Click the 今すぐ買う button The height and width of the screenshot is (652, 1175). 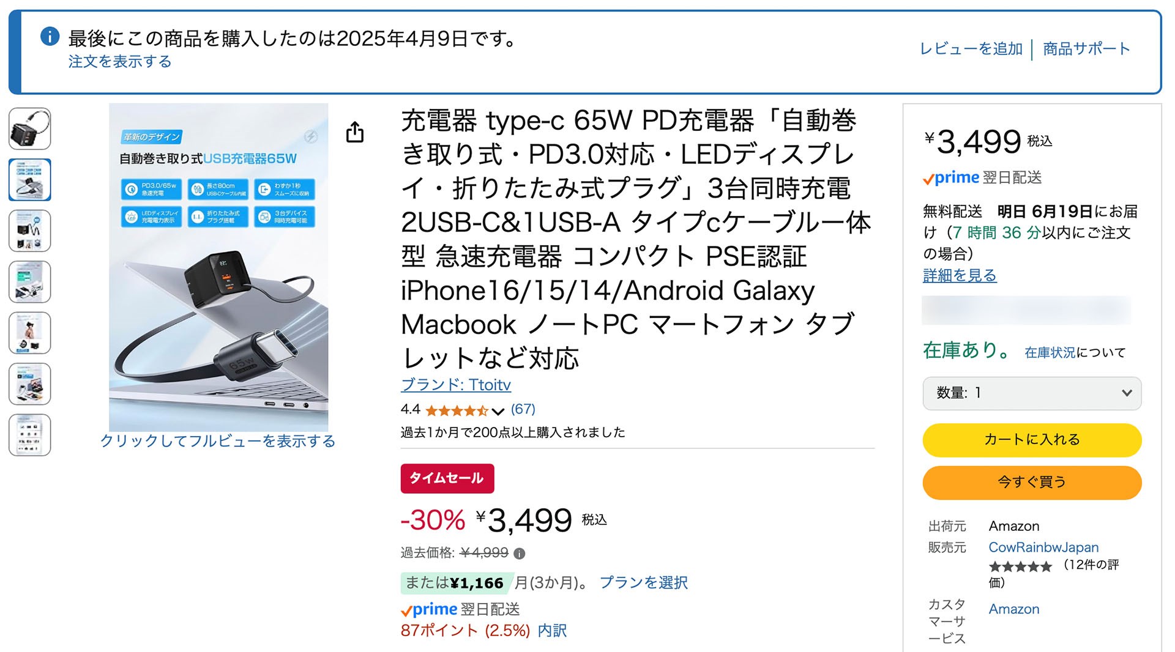coord(1032,483)
